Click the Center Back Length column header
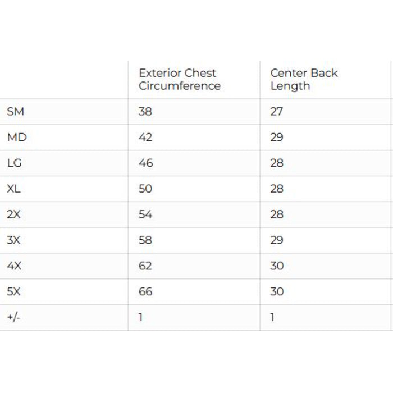 pyautogui.click(x=304, y=79)
